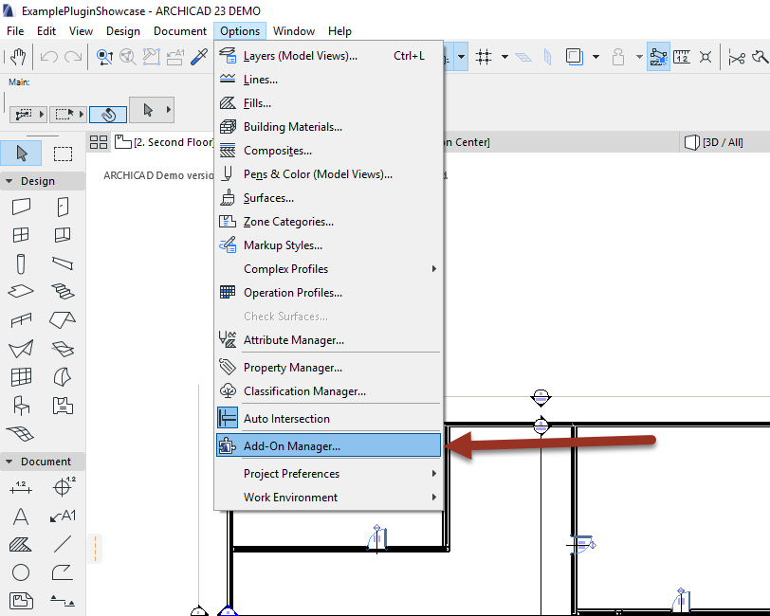
Task: Choose Building Materials from Options menu
Action: [x=329, y=127]
